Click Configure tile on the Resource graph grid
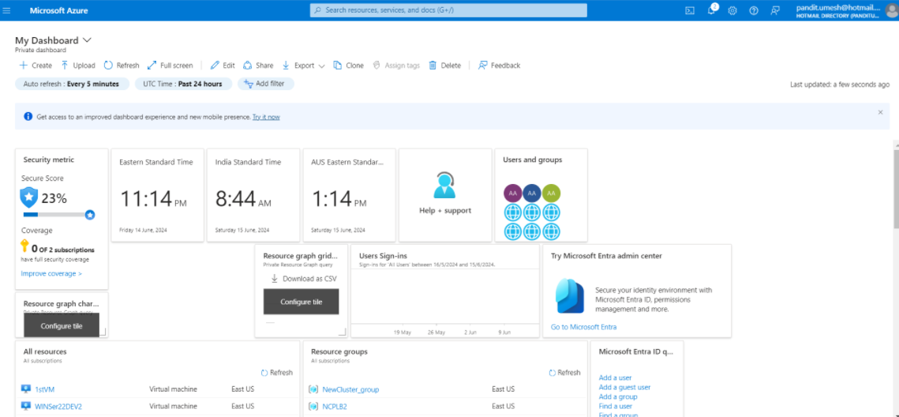899x417 pixels. pos(301,302)
